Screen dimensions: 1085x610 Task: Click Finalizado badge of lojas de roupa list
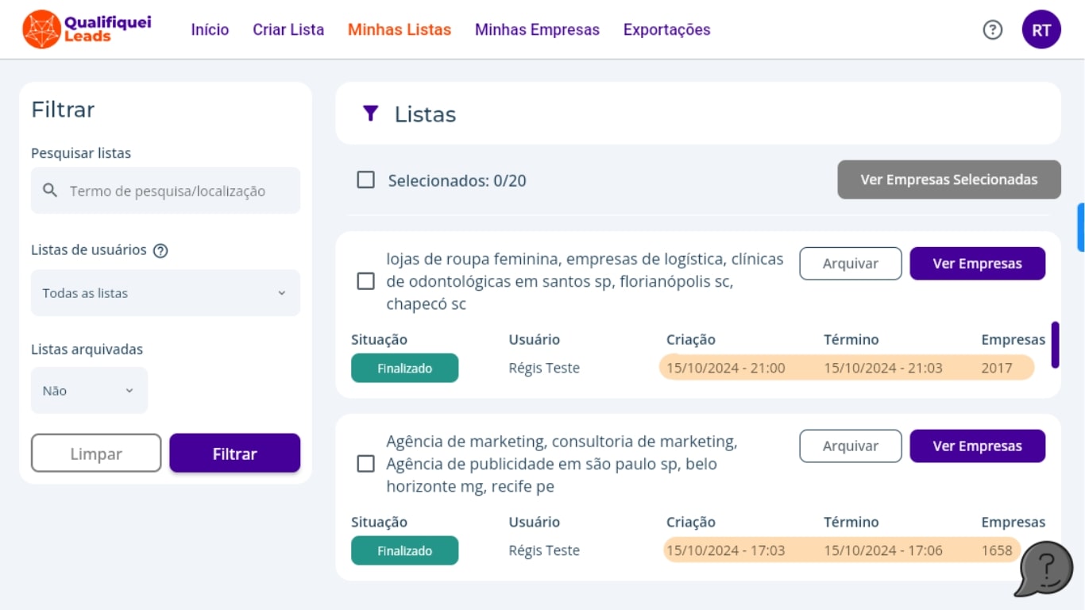click(x=404, y=368)
